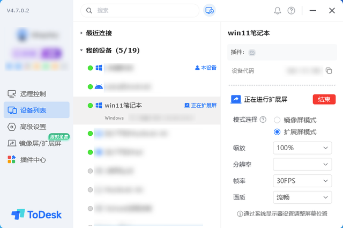Click the 设备代码 label
This screenshot has width=343, height=228.
pyautogui.click(x=243, y=71)
